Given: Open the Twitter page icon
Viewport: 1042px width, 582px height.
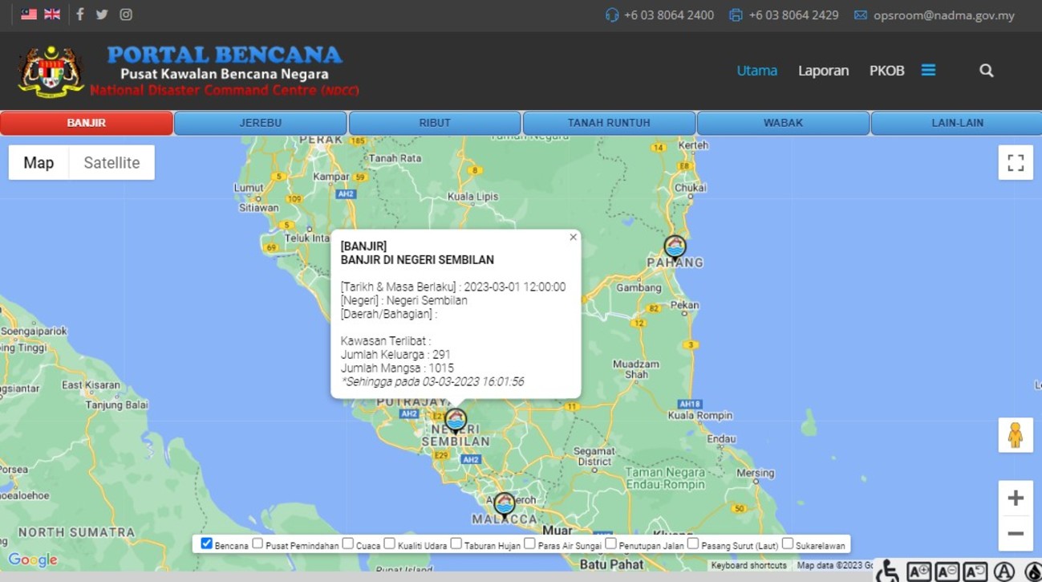Looking at the screenshot, I should coord(102,14).
